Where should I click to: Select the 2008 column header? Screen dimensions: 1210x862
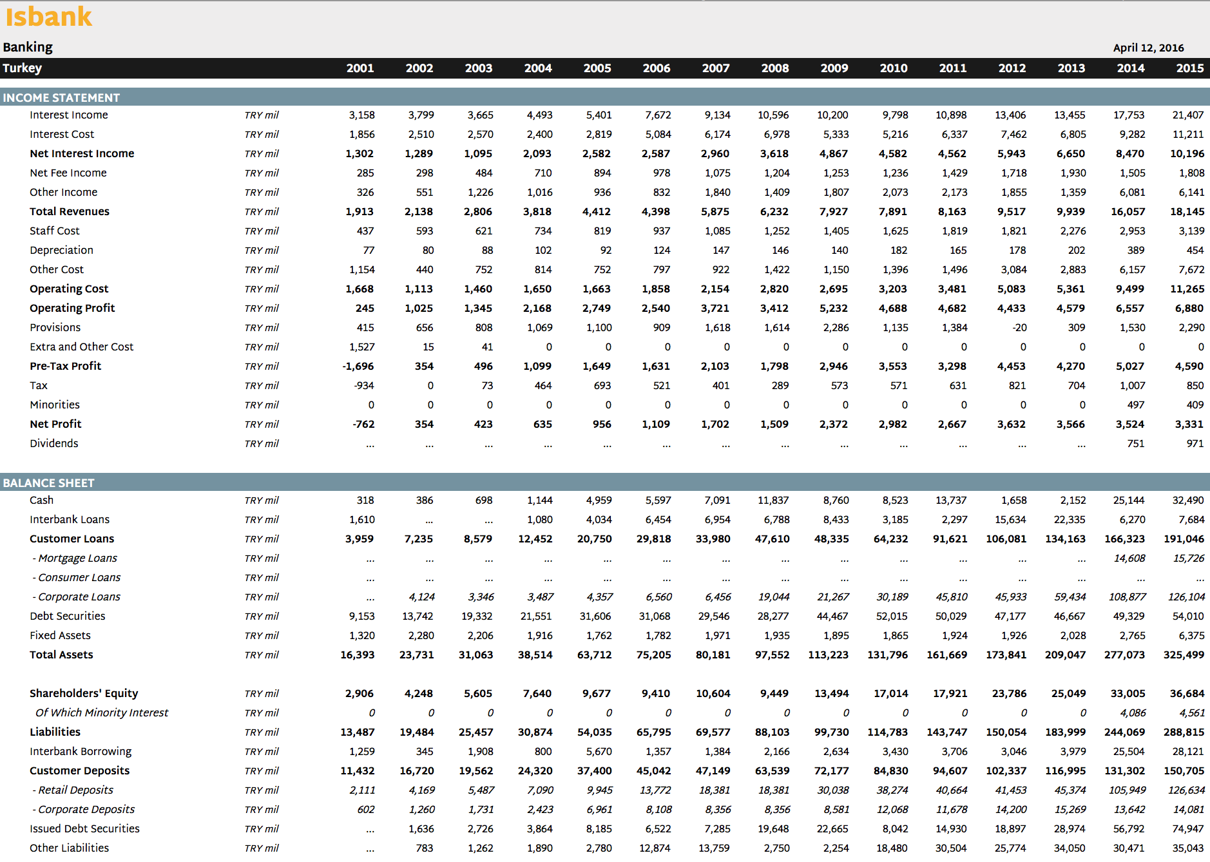[775, 68]
